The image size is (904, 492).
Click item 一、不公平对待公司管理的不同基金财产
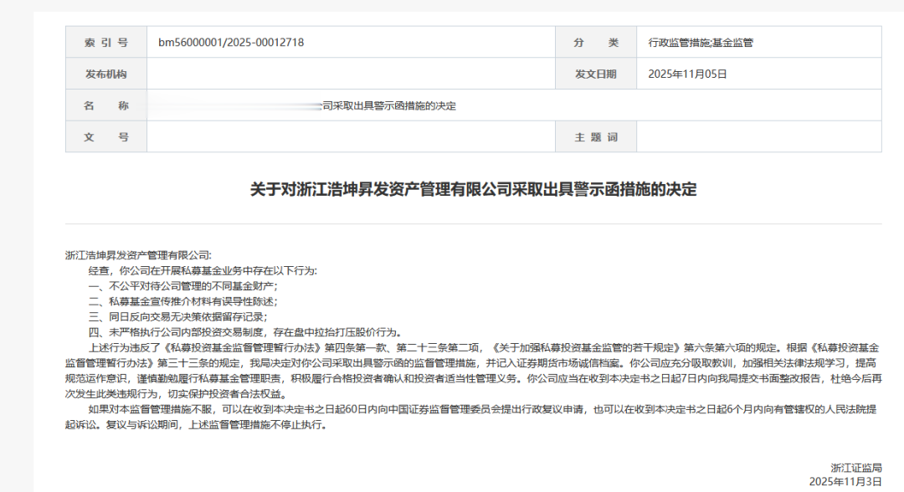[182, 286]
